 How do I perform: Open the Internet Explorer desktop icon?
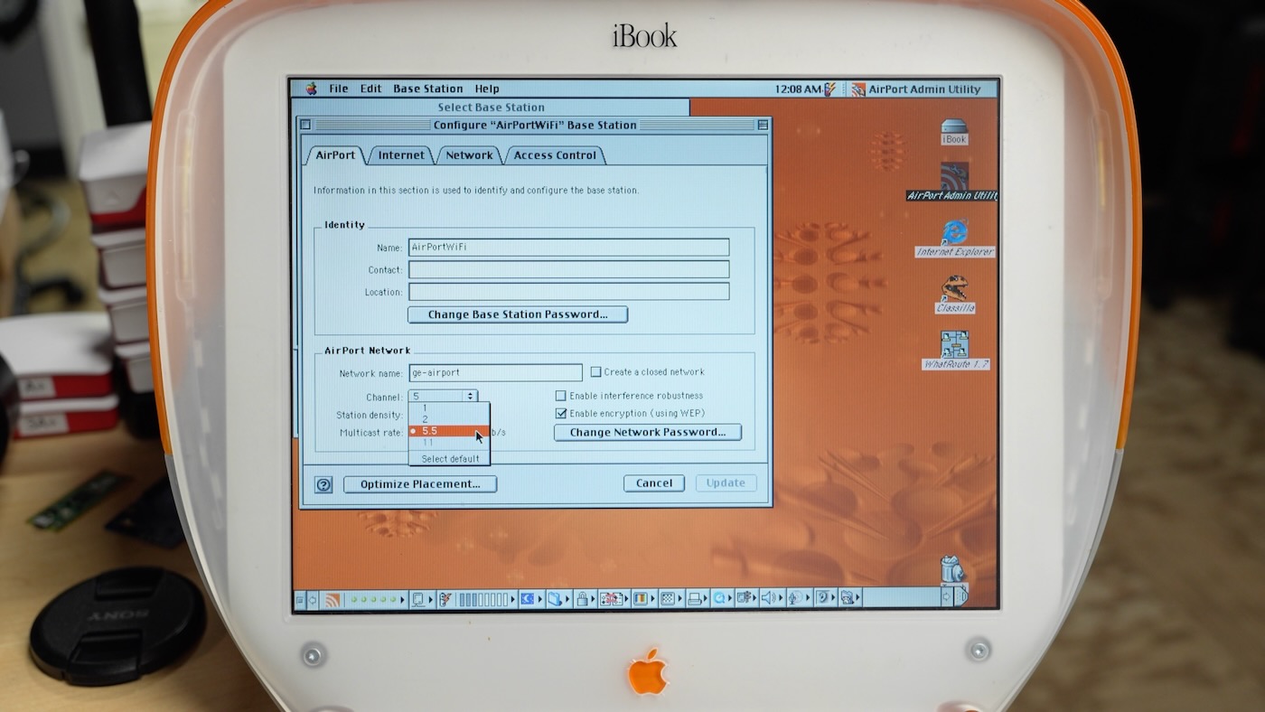[954, 233]
